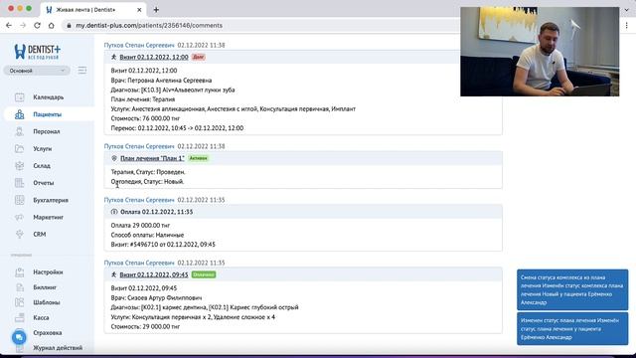The height and width of the screenshot is (358, 636).
Task: Click the red Долг badge
Action: (199, 58)
